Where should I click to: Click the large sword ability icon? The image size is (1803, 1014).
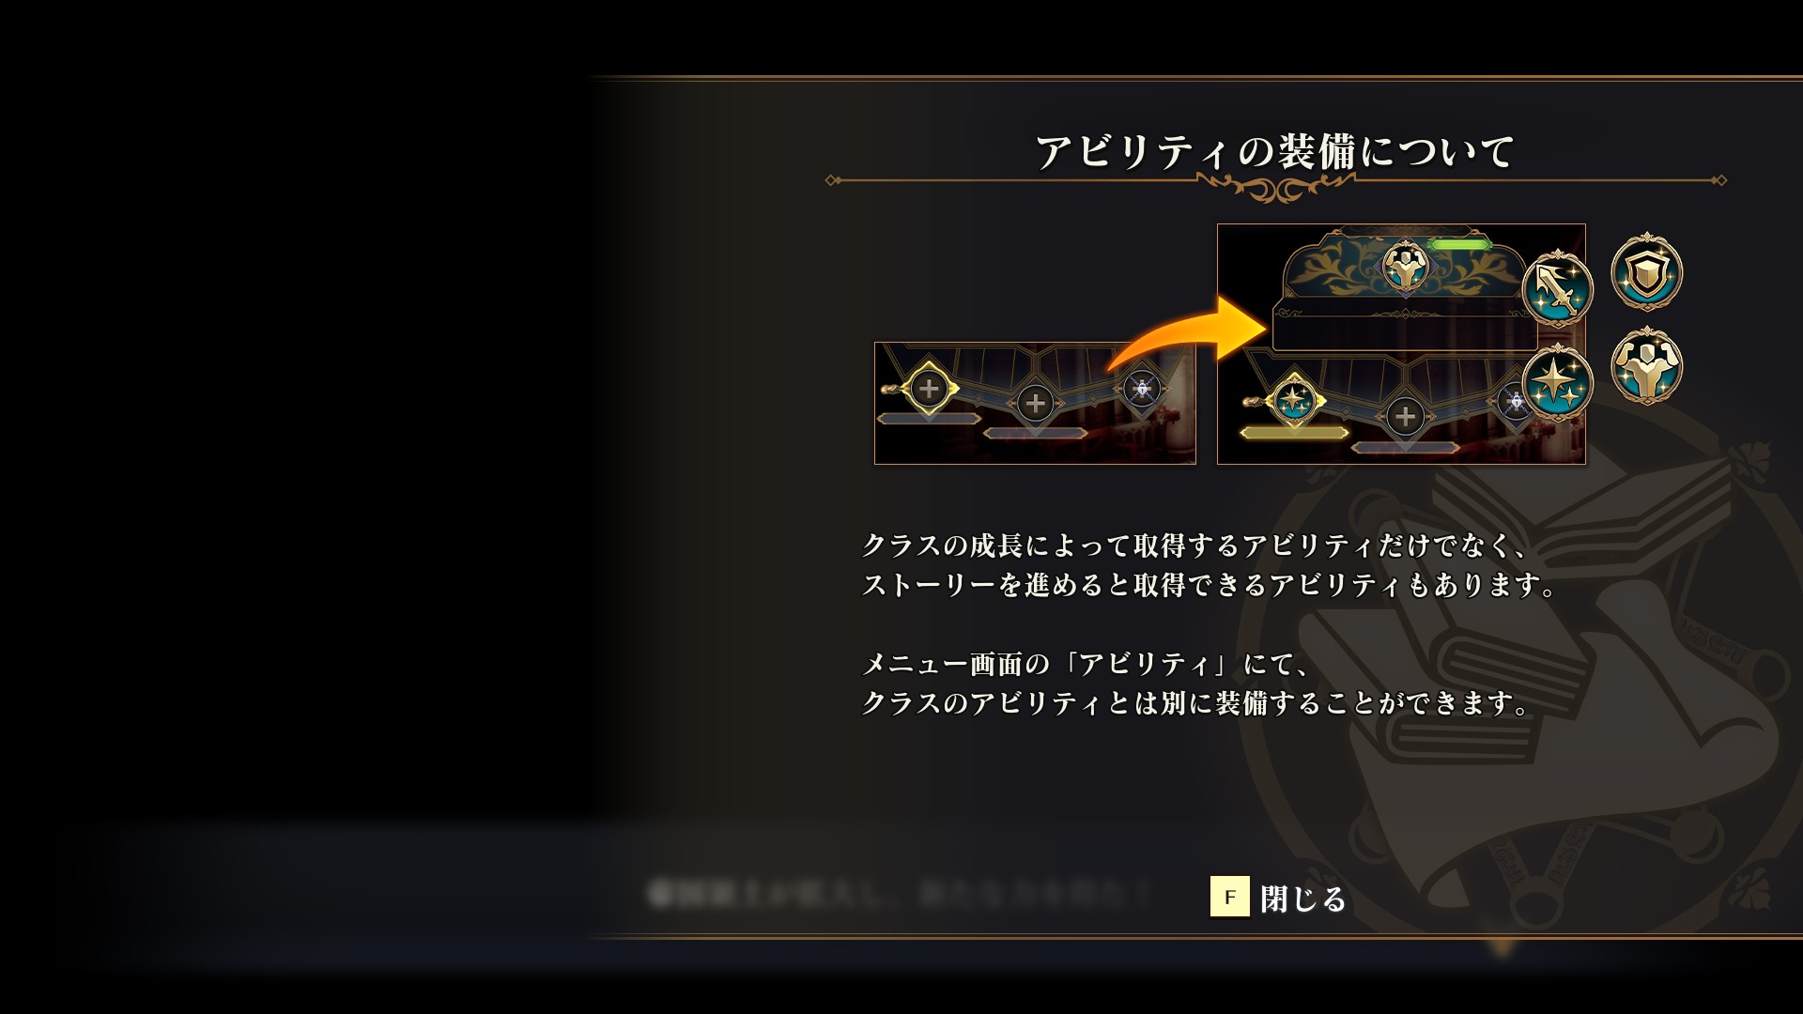click(x=1557, y=289)
